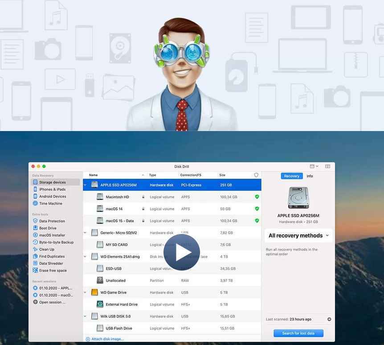Click Macintosh HD green protection shield
Screen dimensions: 384x345
[257, 197]
